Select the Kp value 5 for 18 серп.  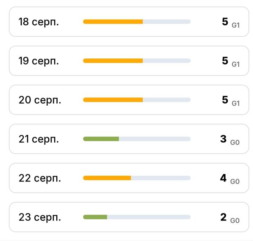(225, 22)
